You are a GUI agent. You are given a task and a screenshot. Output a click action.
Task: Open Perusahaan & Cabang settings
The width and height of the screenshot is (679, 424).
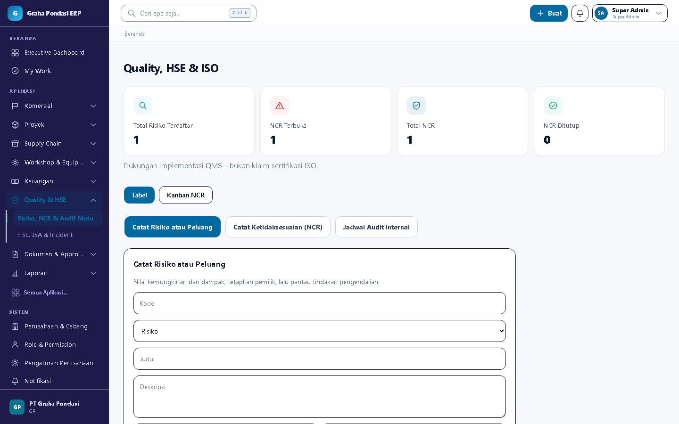[55, 326]
